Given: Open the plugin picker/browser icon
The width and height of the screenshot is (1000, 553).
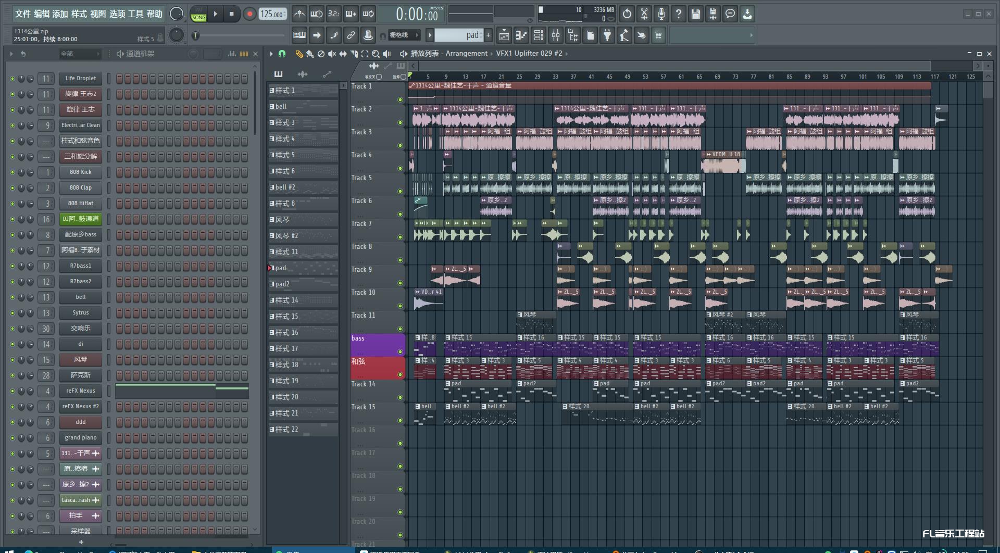Looking at the screenshot, I should point(607,35).
